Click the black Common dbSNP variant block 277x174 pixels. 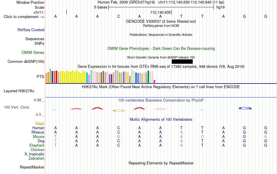pos(182,61)
